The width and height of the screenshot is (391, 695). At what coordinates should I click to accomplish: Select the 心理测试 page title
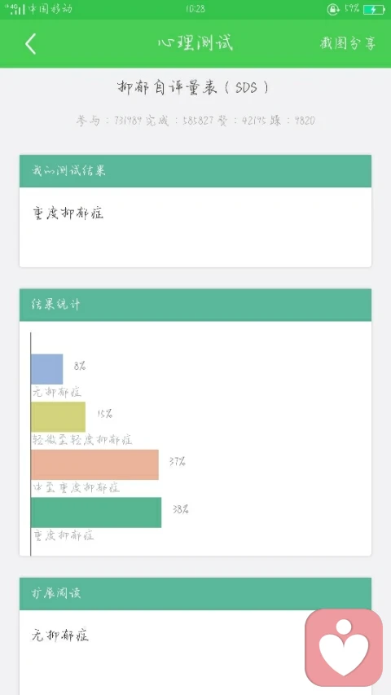(195, 43)
